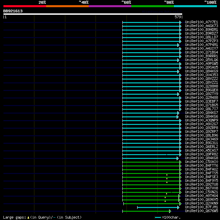
Task: Select the UniRef100_Q8LLD7 label
Action: click(201, 37)
